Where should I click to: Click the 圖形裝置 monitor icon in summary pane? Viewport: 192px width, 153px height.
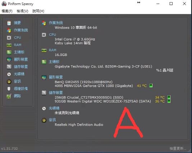click(44, 77)
